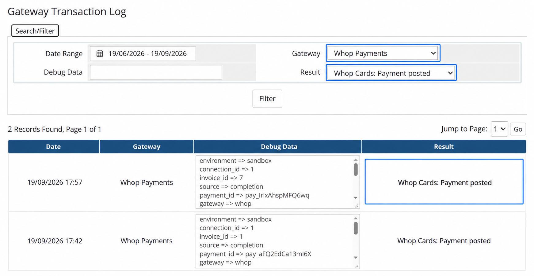Click the debug data box with invoice_id 7
Viewport: 534px width, 276px height.
coord(277,182)
